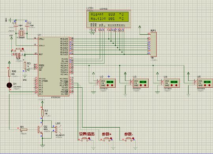The image size is (213, 154).
Task: Toggle the latch dot on 参数- button
Action: click(133, 138)
